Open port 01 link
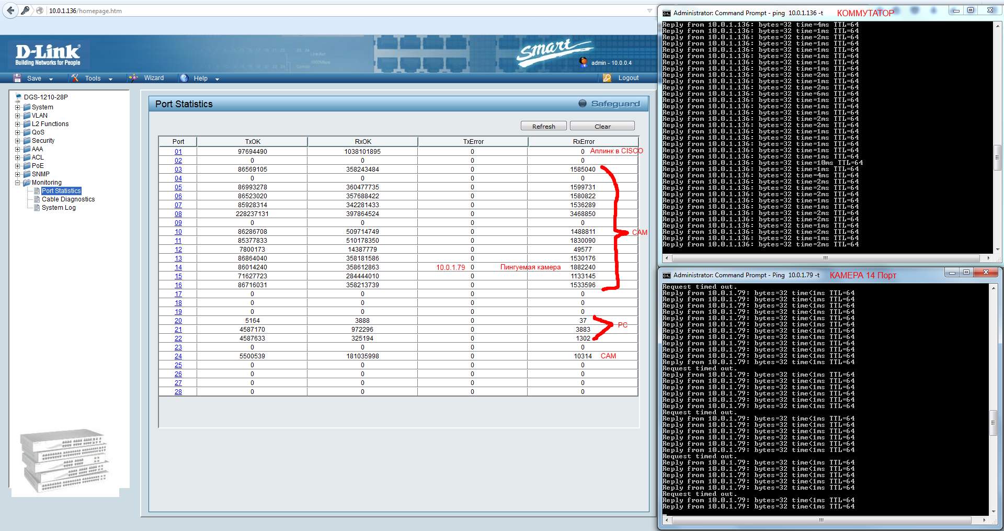Screen dimensions: 1004x531 (x=178, y=152)
